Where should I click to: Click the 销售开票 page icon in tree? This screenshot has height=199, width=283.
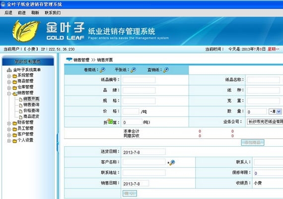(x=21, y=99)
